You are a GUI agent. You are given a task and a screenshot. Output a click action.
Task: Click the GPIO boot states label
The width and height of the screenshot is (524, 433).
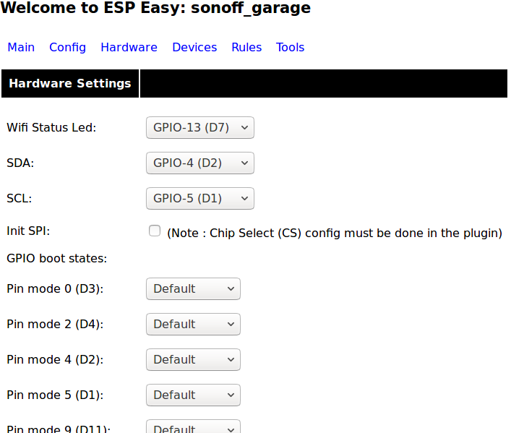pyautogui.click(x=57, y=258)
